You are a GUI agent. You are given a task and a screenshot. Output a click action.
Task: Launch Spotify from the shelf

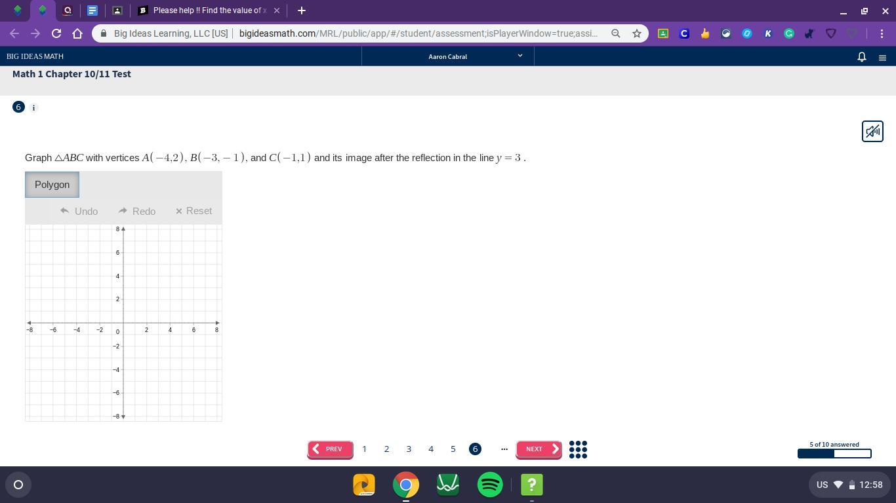click(490, 485)
